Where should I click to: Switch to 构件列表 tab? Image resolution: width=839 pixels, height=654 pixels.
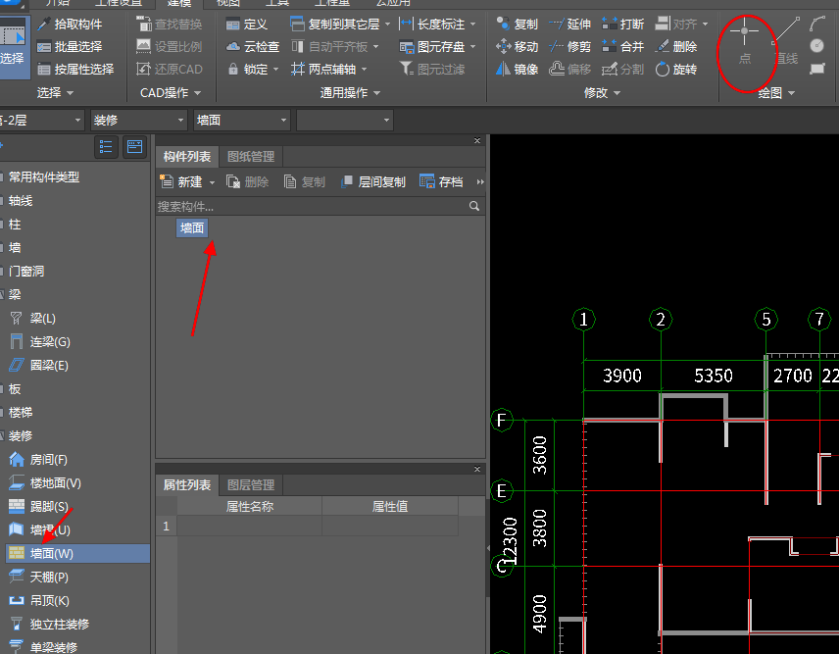[187, 156]
